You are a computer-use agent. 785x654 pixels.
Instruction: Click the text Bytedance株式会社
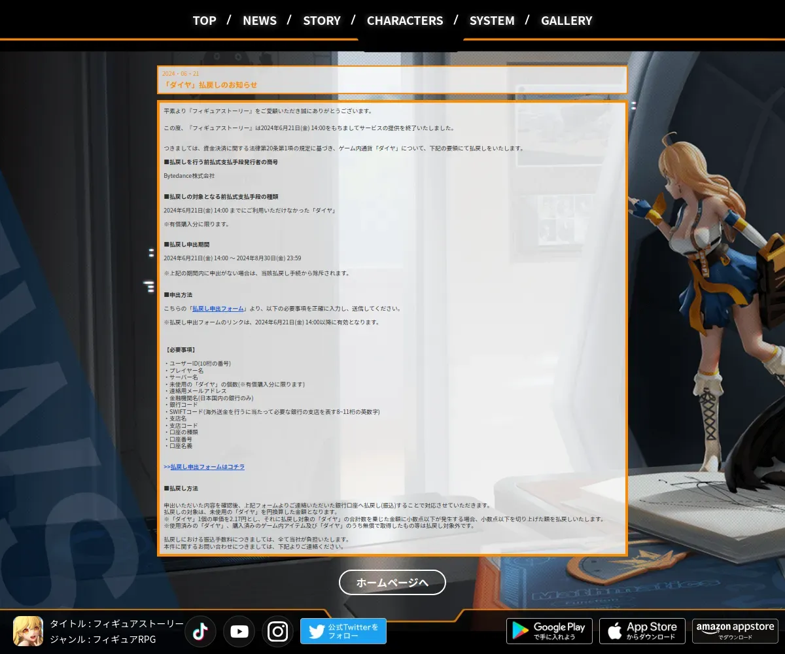[189, 176]
